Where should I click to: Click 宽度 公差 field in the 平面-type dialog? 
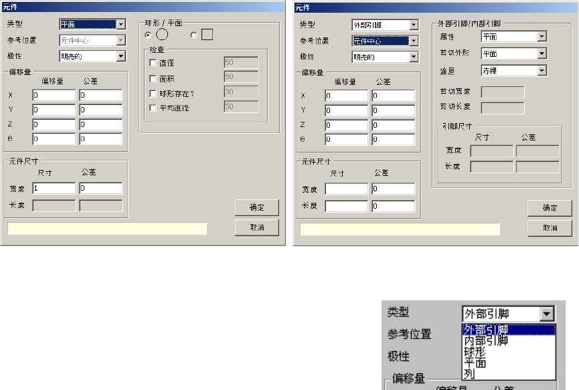[101, 188]
